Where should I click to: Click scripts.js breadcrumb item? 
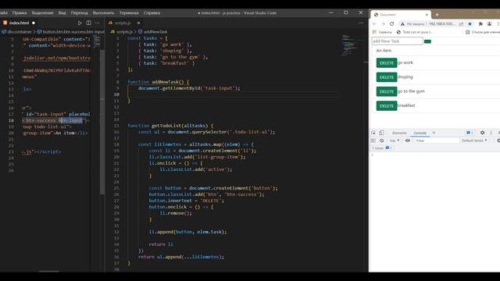pyautogui.click(x=122, y=32)
